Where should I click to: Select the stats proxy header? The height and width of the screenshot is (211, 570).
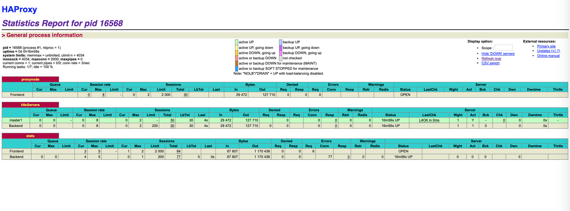(30, 135)
